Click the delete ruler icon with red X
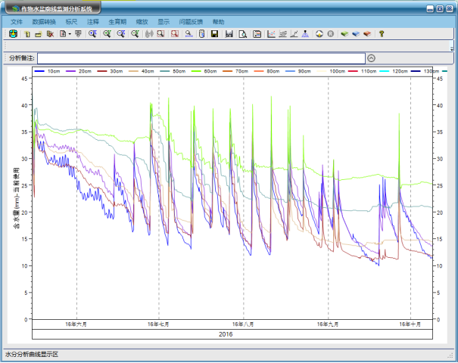The image size is (458, 363). pos(50,34)
